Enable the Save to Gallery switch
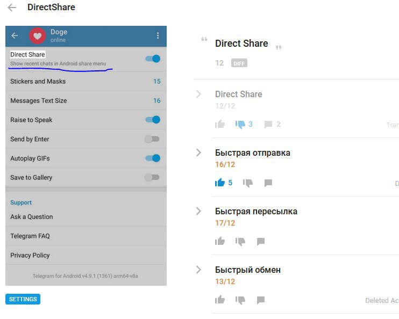 [152, 177]
